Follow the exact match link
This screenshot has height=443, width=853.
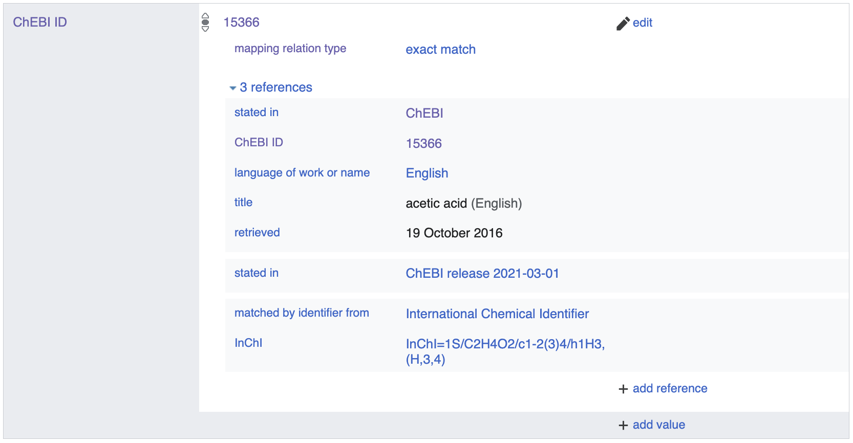pyautogui.click(x=441, y=50)
